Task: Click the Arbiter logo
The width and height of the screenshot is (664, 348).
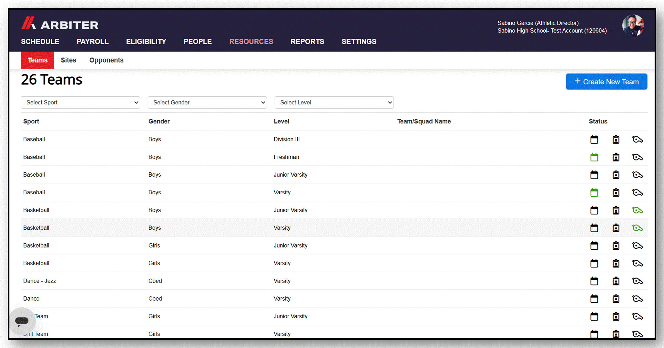Action: [60, 24]
